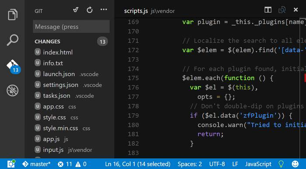Change end of line sequence via LF
The height and width of the screenshot is (169, 306).
tap(235, 164)
